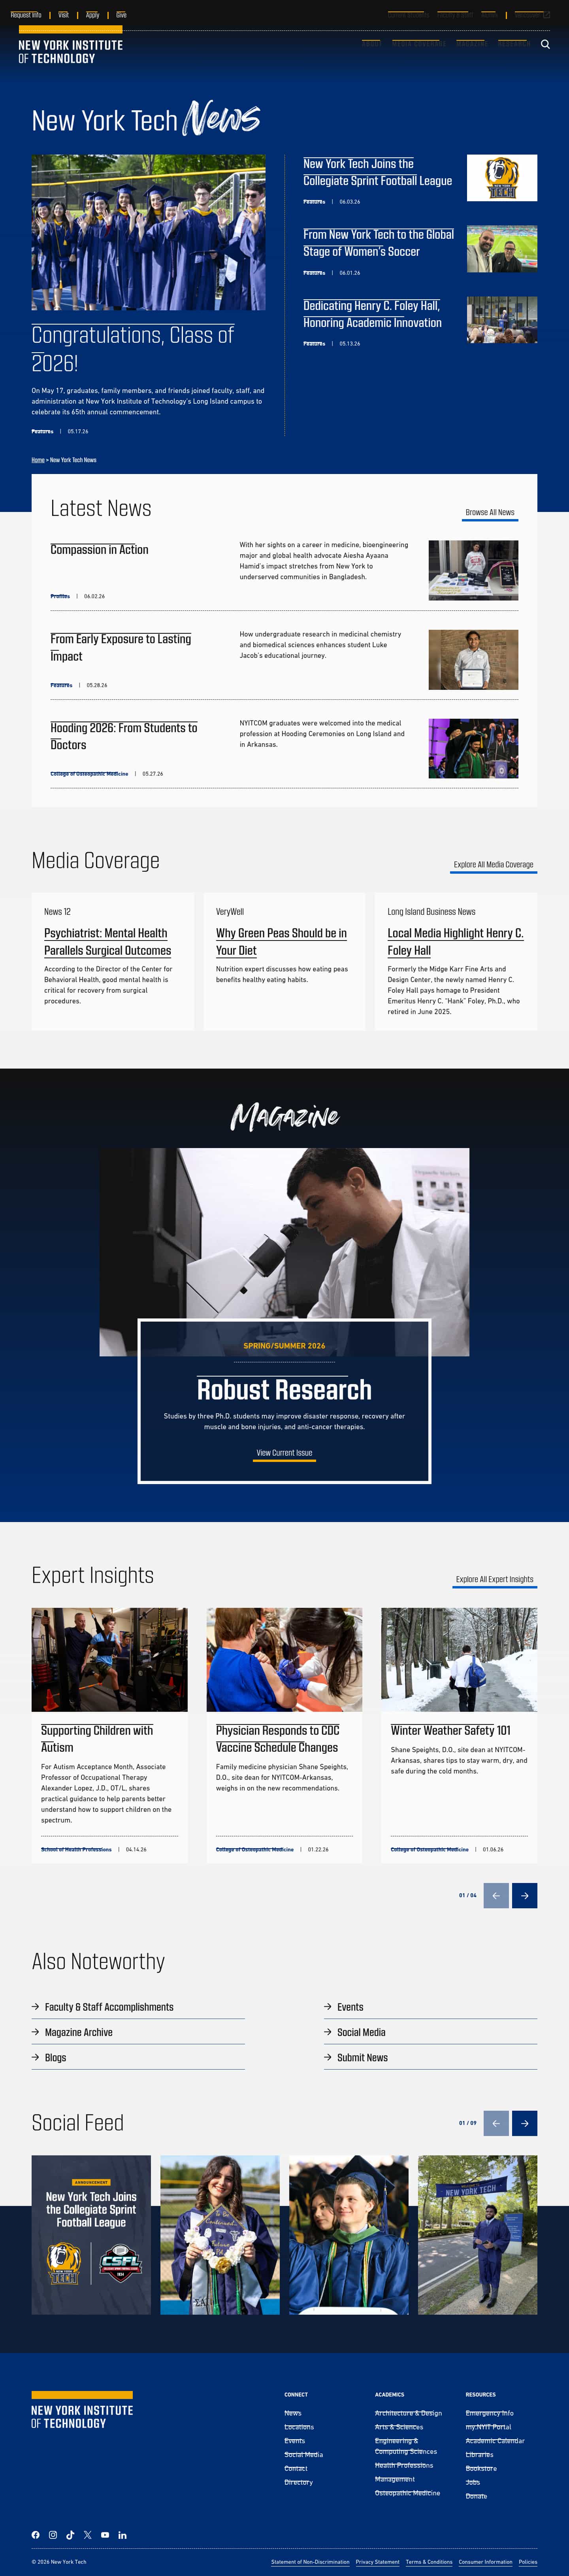Go back in Social Feed with previous arrow
The height and width of the screenshot is (2576, 569).
pos(496,2123)
